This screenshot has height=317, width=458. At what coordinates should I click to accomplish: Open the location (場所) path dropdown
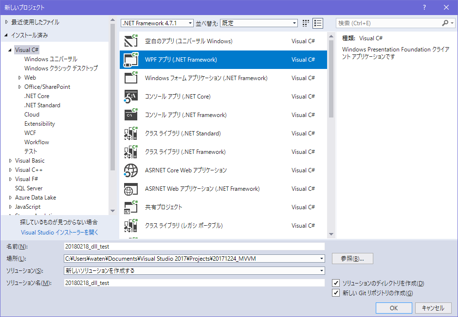322,258
